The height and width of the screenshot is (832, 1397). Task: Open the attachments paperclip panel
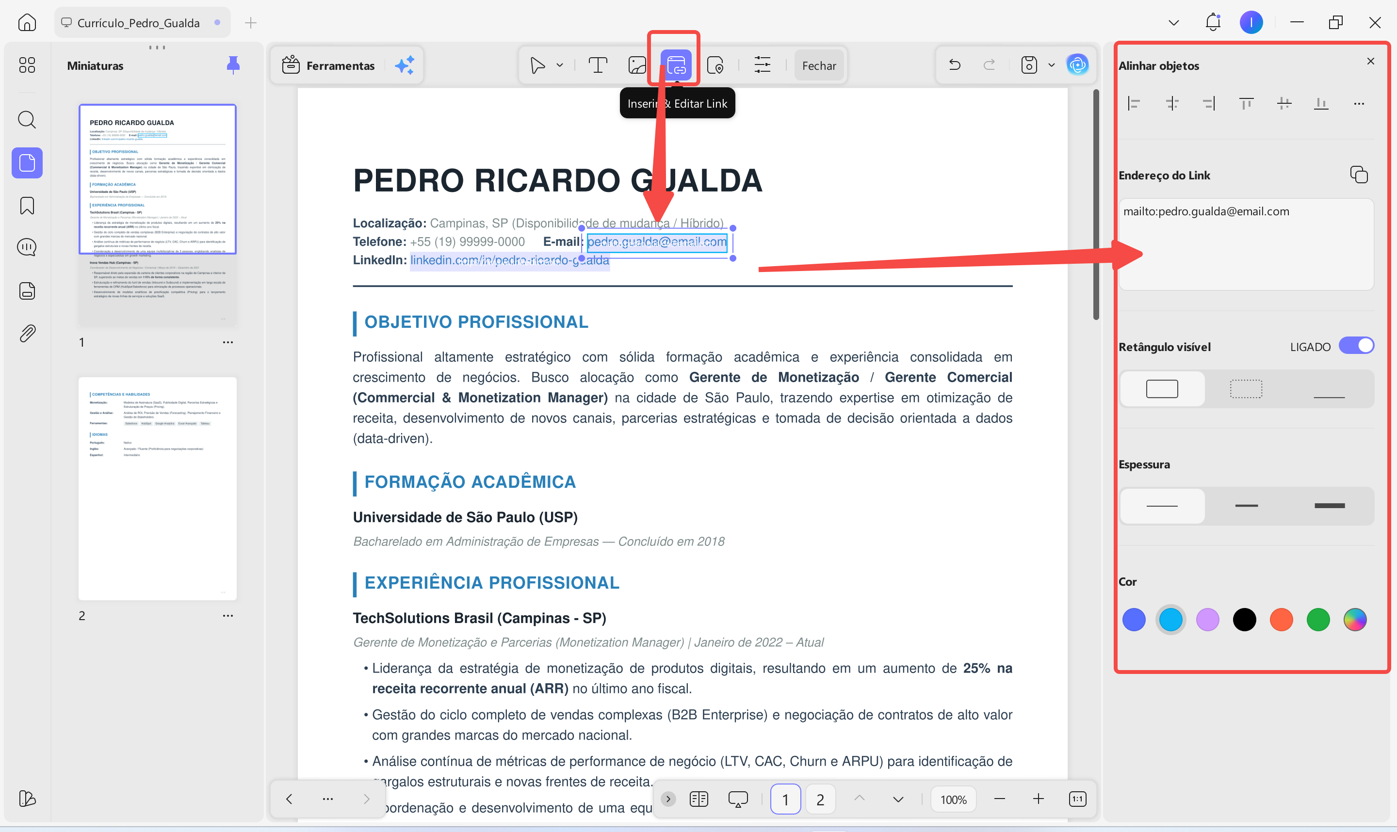click(x=27, y=334)
